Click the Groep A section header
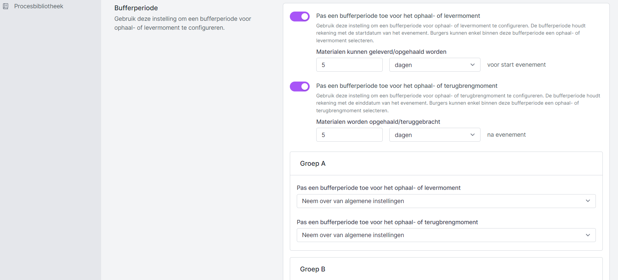Screen dimensions: 618x280 tap(313, 164)
